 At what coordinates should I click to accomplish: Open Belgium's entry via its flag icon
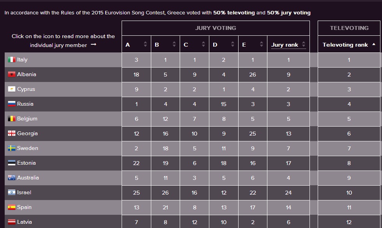pos(11,119)
